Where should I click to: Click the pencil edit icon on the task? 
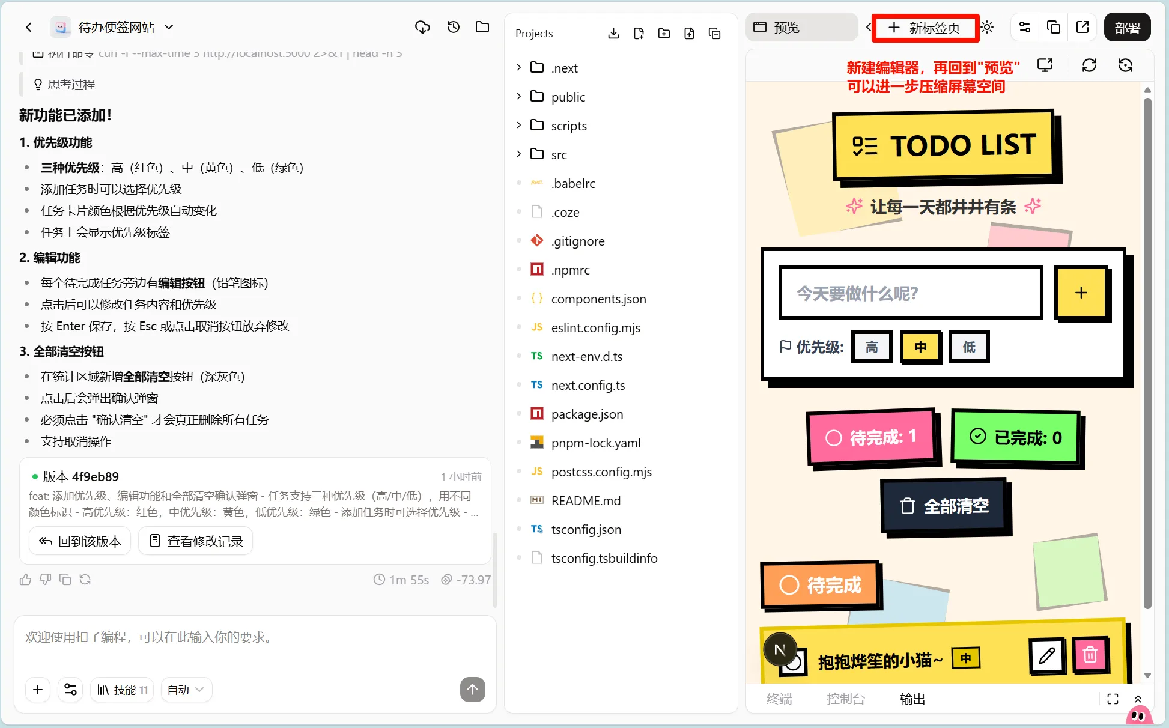click(1047, 655)
